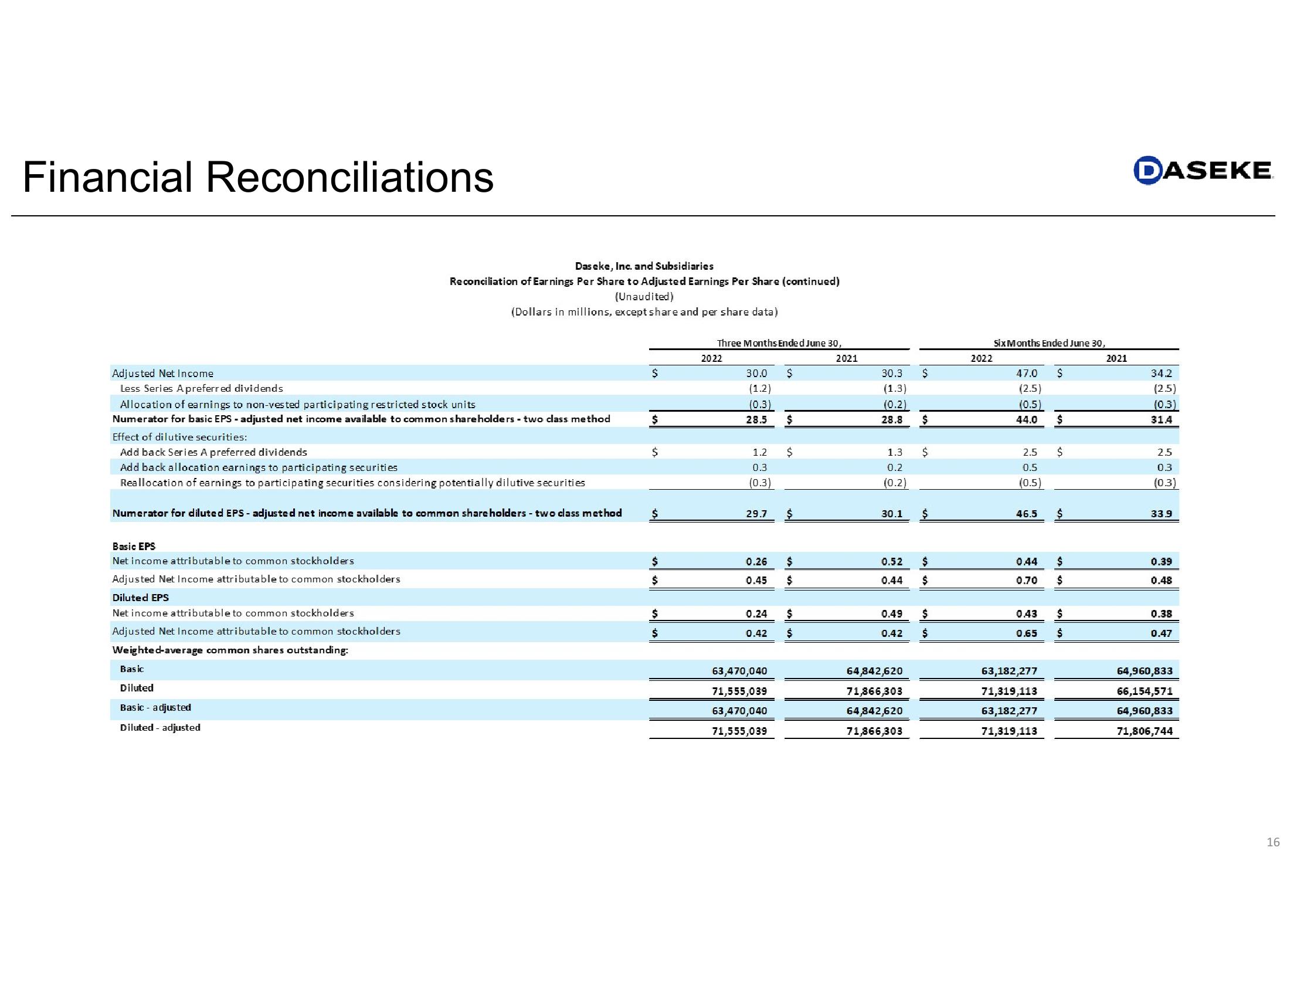Screen dimensions: 1290x997
Task: Select the value 34.2 in Adjusted Net Income
Action: click(1161, 373)
